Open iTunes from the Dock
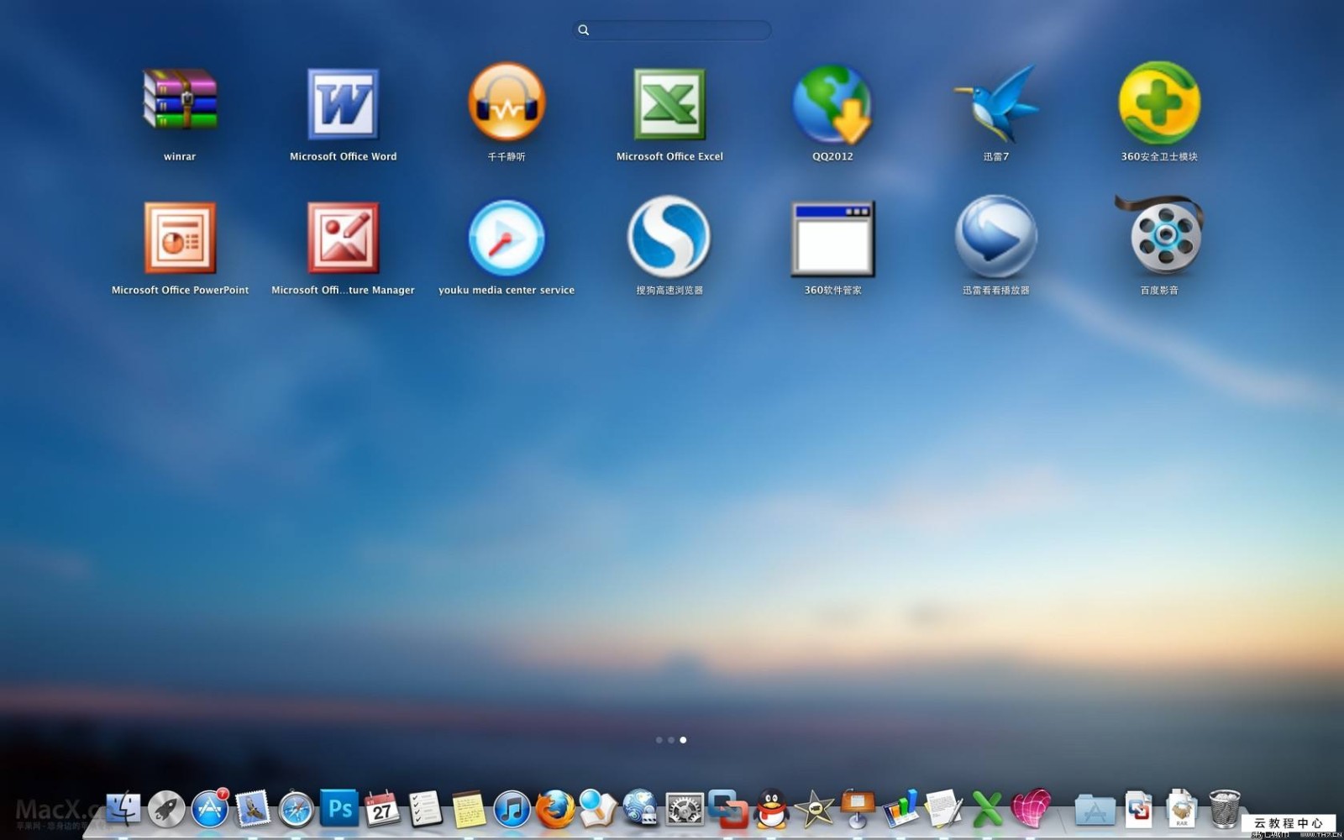Image resolution: width=1344 pixels, height=840 pixels. coord(511,810)
